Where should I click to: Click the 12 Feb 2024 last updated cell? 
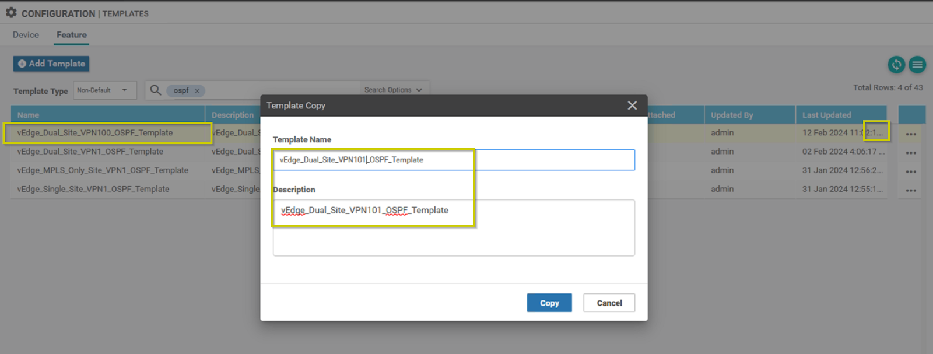tap(843, 133)
